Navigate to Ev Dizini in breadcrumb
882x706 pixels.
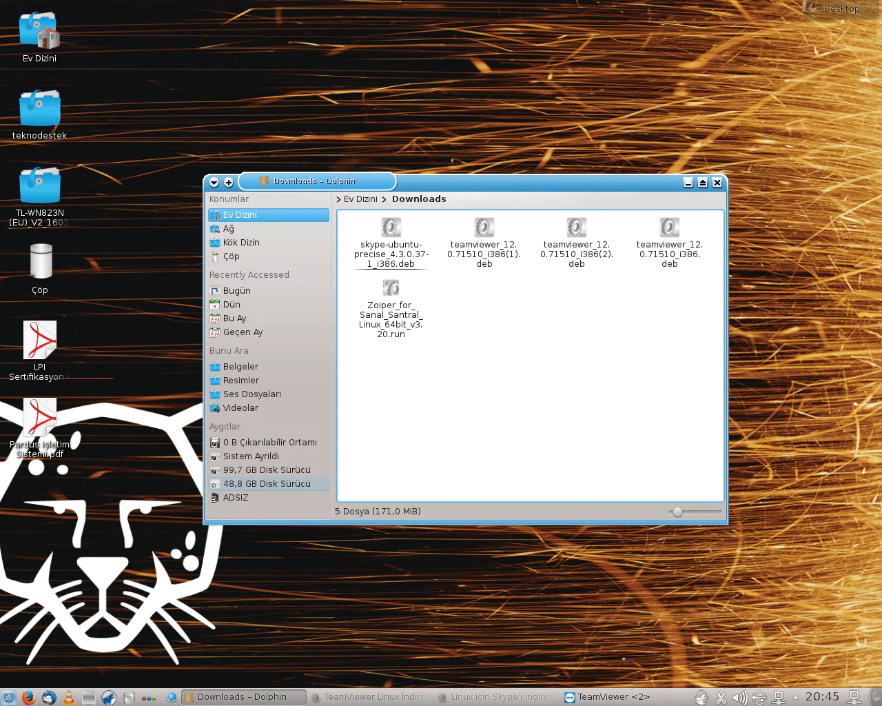click(360, 199)
